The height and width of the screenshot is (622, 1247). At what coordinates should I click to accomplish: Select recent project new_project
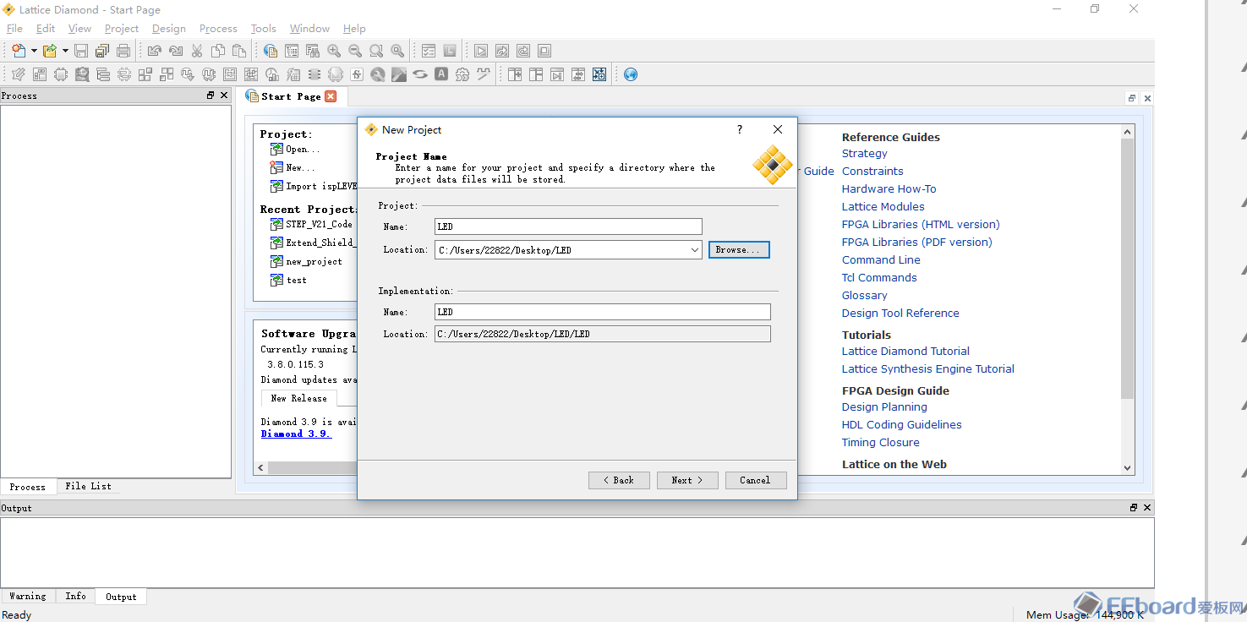[x=306, y=262]
